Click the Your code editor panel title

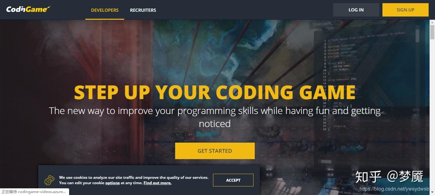[x=322, y=24]
